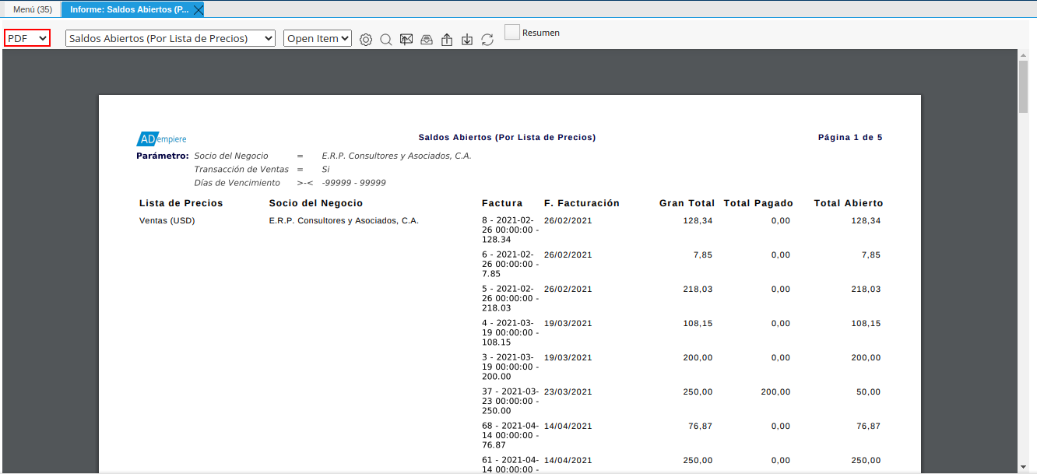The height and width of the screenshot is (474, 1037).
Task: Click the Lista de Precios column header
Action: 181,203
